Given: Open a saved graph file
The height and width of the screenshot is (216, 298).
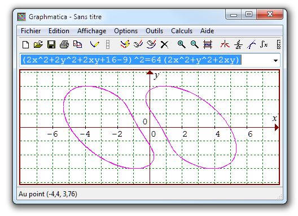Looking at the screenshot, I should tap(38, 44).
